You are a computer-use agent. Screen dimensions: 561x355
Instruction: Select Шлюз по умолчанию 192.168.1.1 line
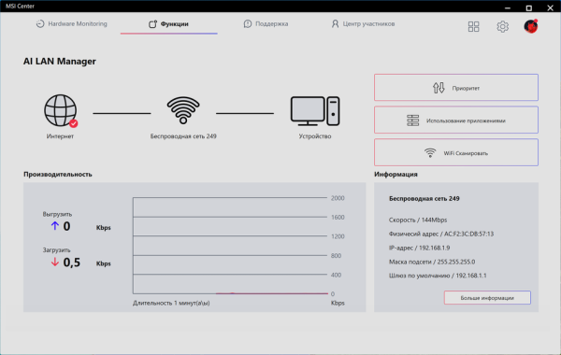coord(438,276)
